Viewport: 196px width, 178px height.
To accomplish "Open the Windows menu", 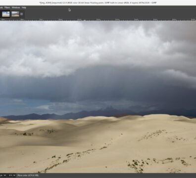I will (x=16, y=7).
